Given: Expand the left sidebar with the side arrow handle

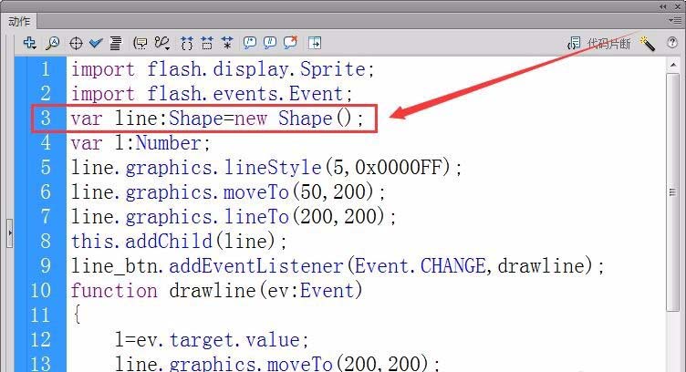Looking at the screenshot, I should (10, 233).
